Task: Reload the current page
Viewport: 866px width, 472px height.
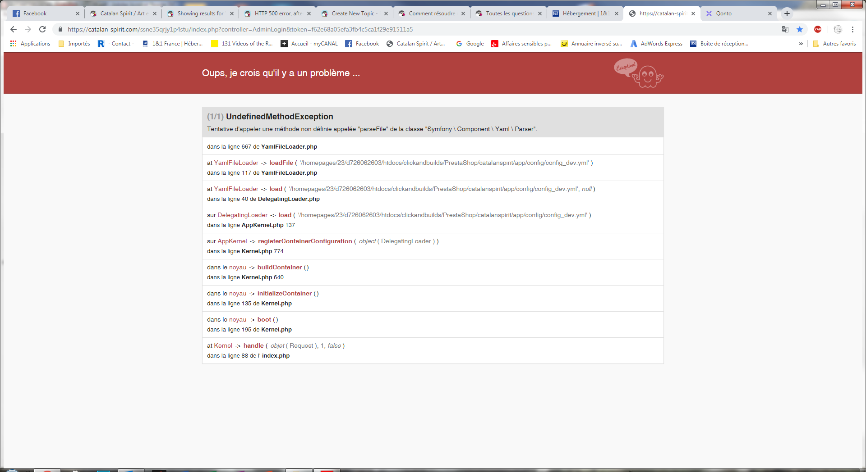Action: (x=42, y=29)
